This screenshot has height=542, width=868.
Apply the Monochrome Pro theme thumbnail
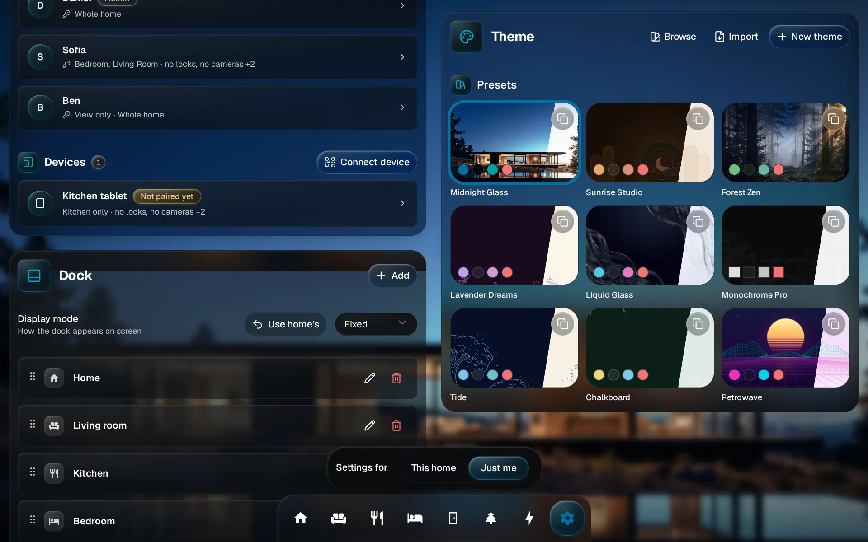(785, 245)
